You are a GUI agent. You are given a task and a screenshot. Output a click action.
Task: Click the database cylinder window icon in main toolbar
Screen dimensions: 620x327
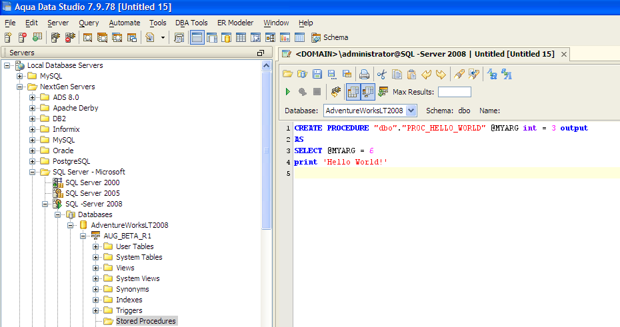click(x=226, y=37)
